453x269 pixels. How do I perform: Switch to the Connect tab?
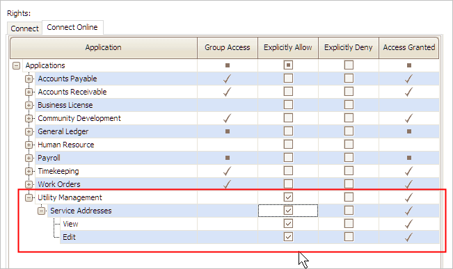pyautogui.click(x=24, y=28)
